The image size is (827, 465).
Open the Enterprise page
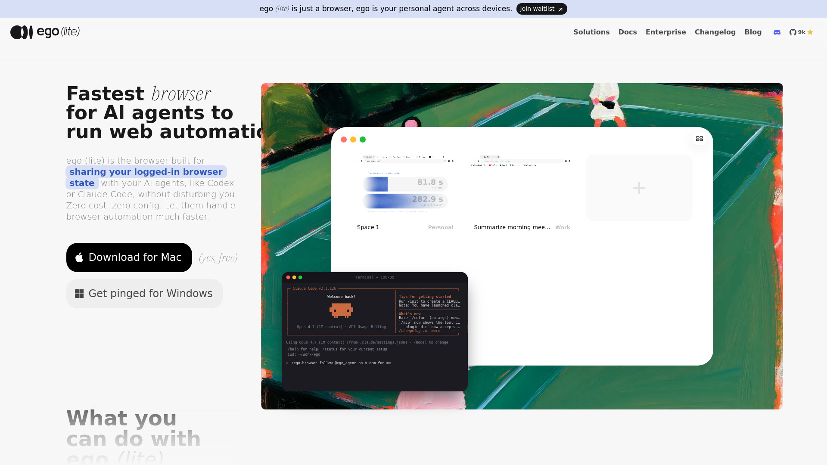pyautogui.click(x=665, y=32)
